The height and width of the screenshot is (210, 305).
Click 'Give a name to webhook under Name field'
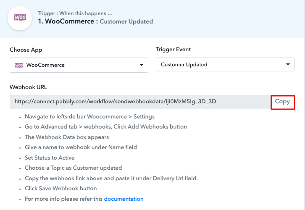pos(81,147)
